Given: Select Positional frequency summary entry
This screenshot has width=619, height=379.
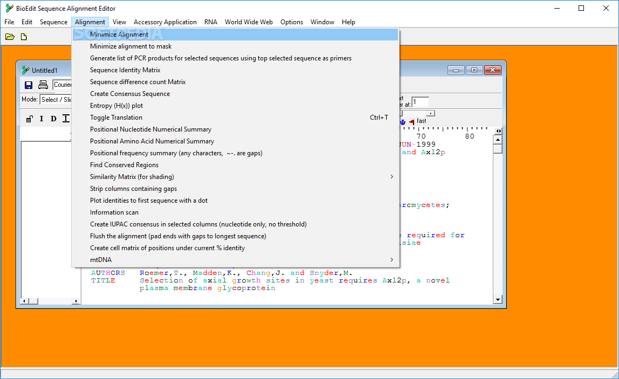Looking at the screenshot, I should [235, 153].
